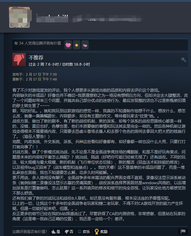Screen dimensions: 191x236
Task: Click the red thumbs-down 不推荐 icon
Action: 19,60
